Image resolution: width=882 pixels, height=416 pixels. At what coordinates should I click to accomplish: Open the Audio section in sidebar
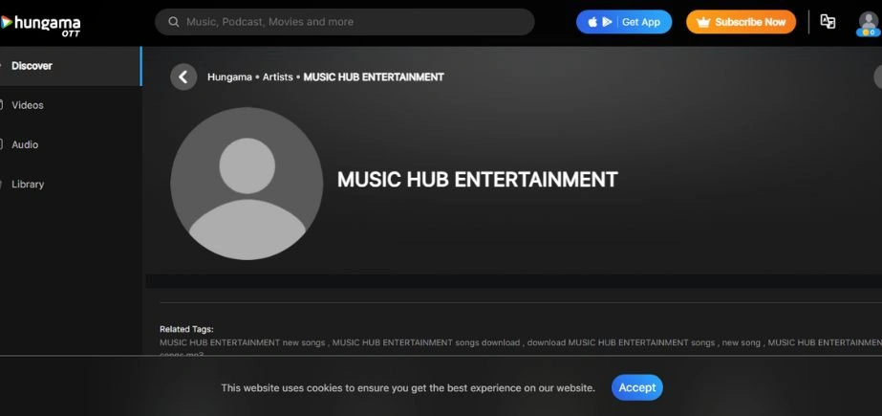click(25, 144)
